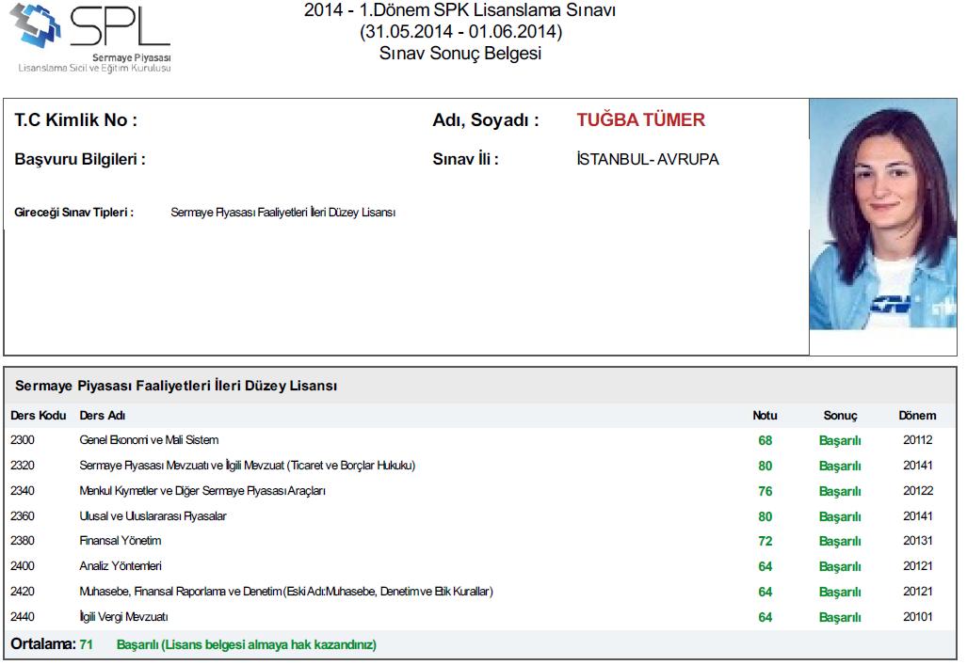Click the T.C Kimlik No label
Image resolution: width=967 pixels, height=665 pixels.
76,119
